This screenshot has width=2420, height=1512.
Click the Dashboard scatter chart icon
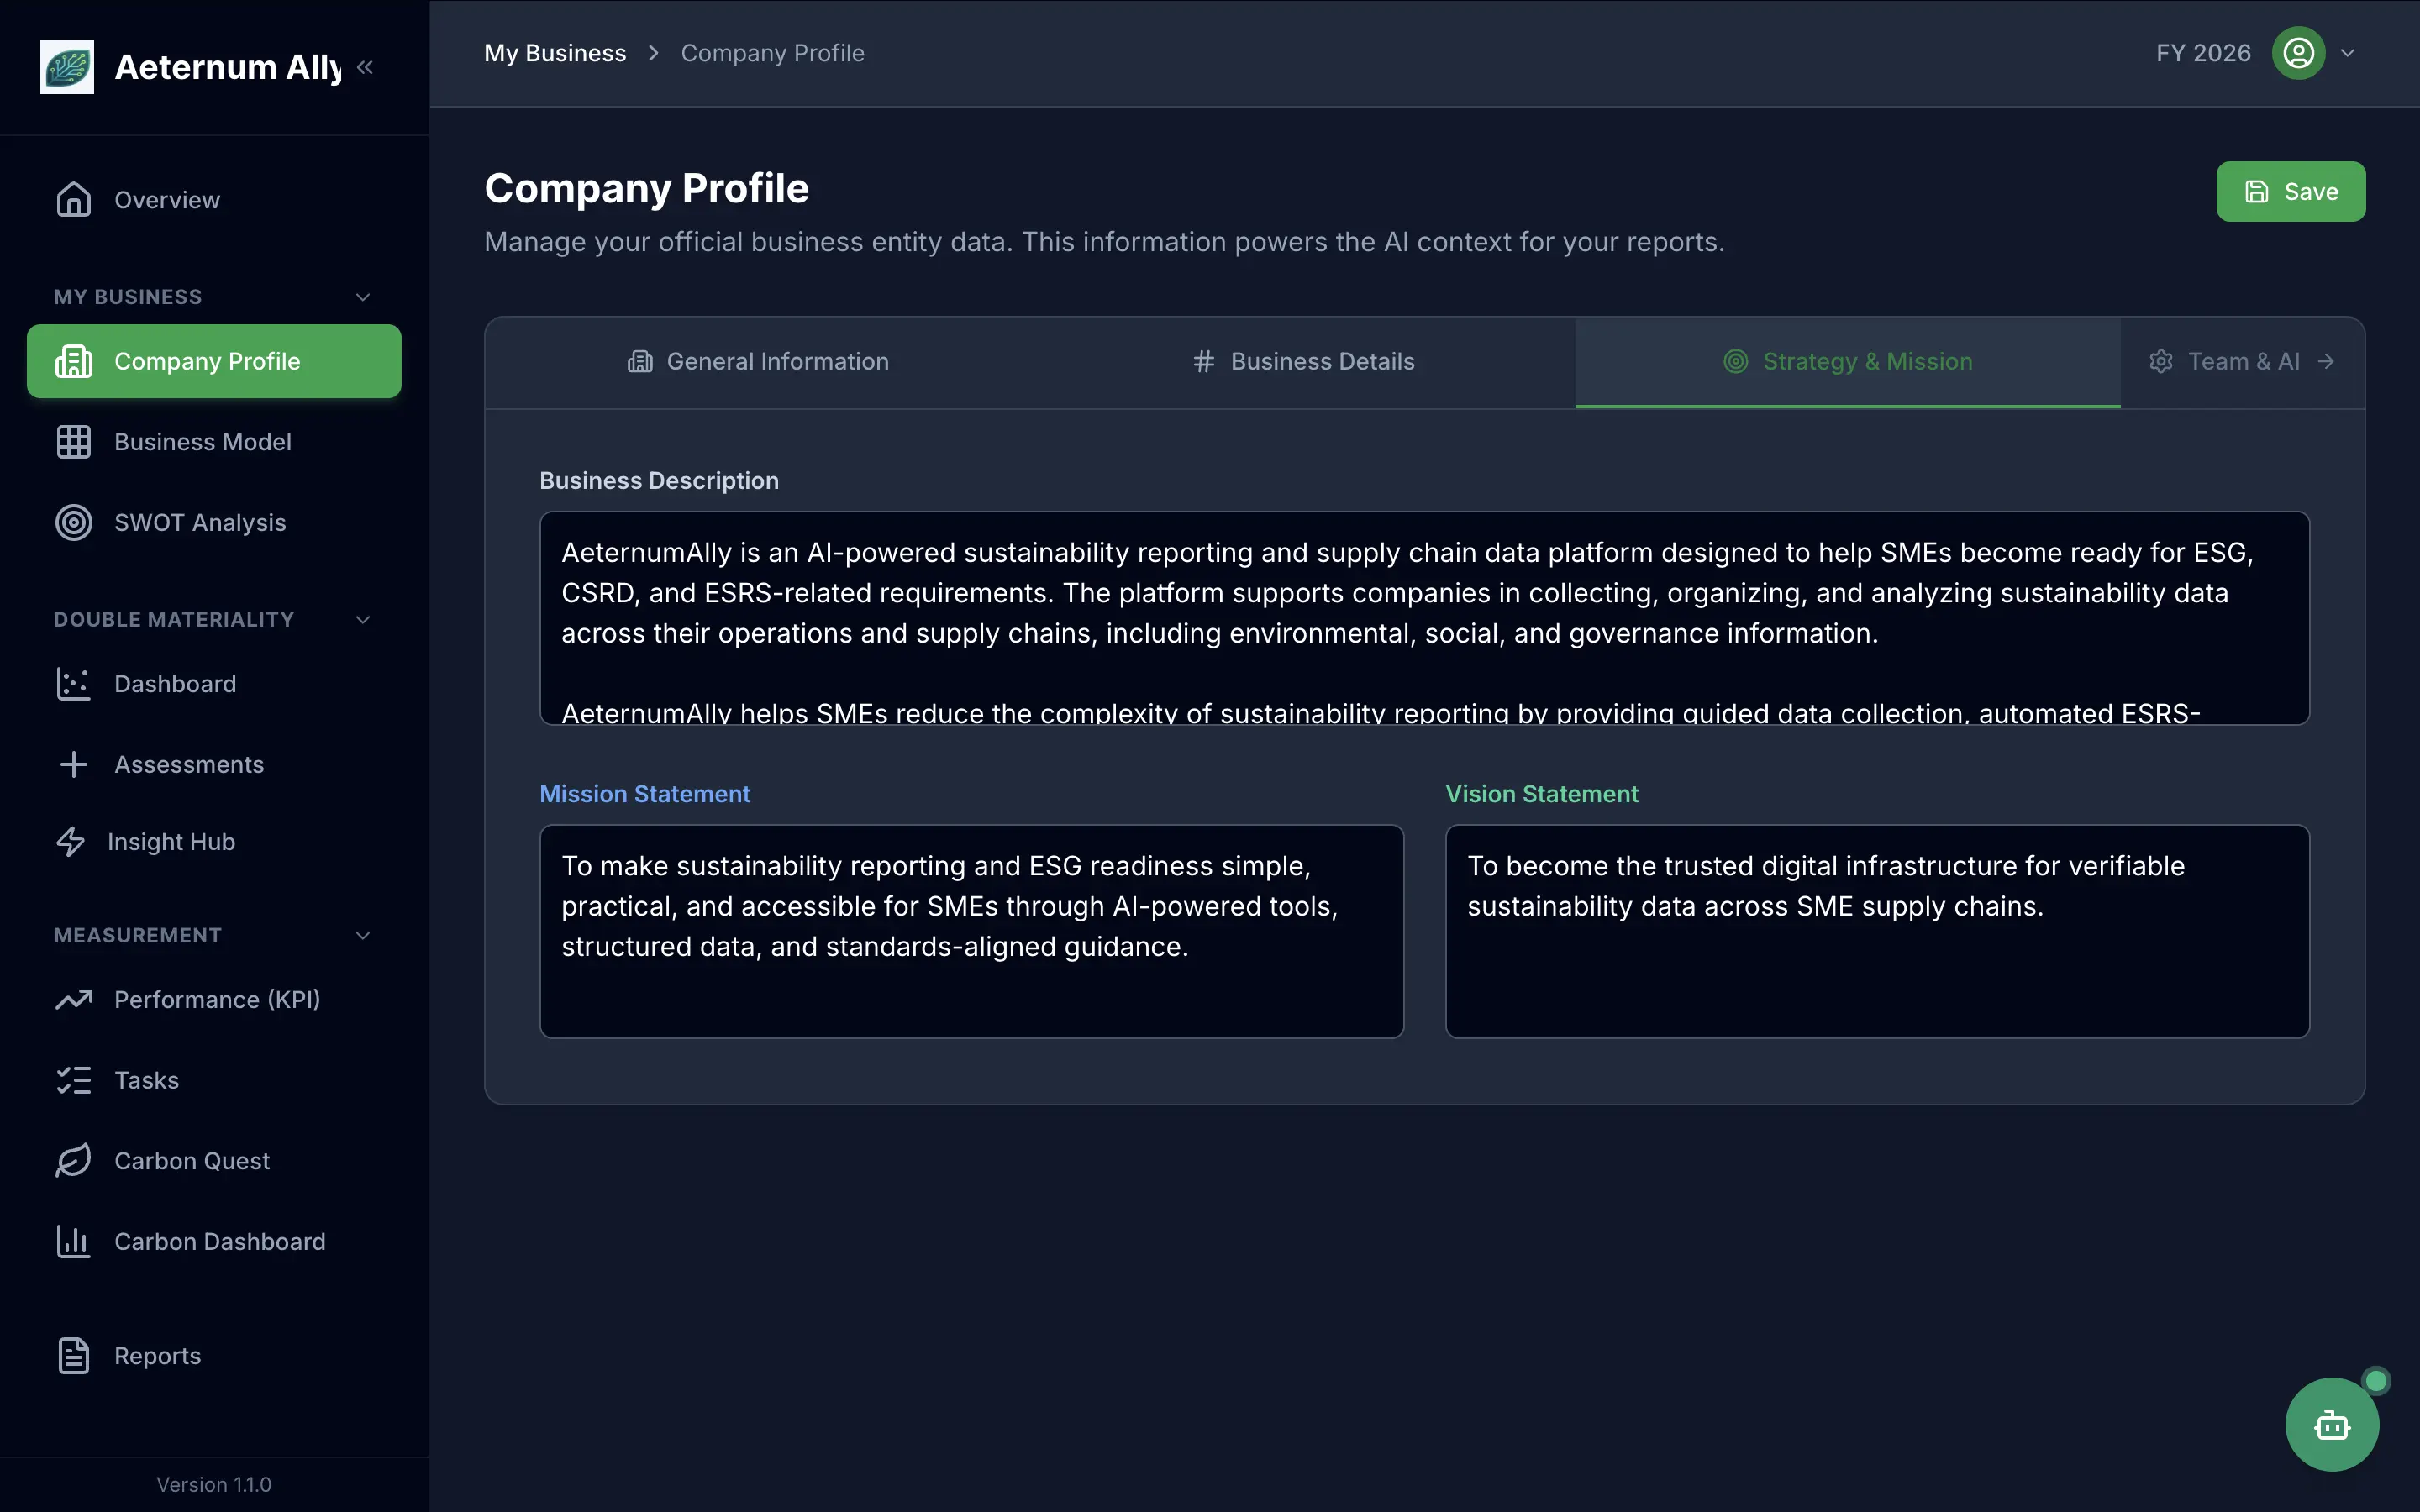[73, 684]
